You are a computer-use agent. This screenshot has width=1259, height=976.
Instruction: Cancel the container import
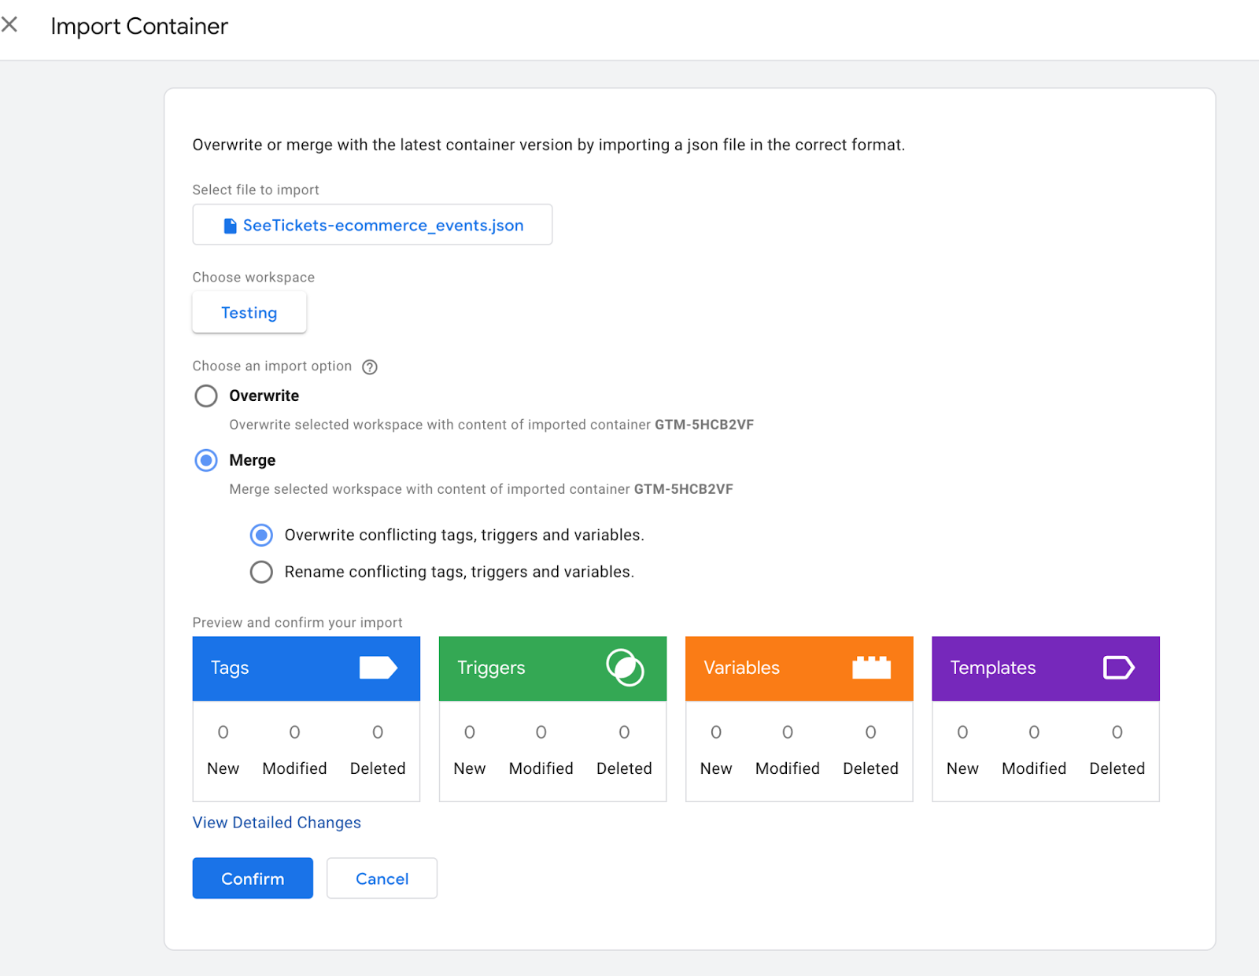[382, 878]
